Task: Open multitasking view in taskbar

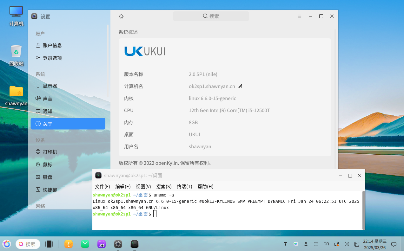Action: pyautogui.click(x=49, y=244)
